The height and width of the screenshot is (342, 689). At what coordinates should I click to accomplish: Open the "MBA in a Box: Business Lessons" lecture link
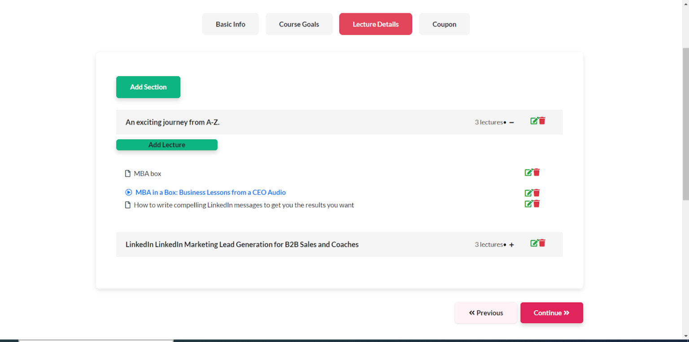210,192
